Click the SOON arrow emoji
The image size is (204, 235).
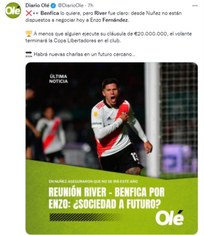[29, 54]
